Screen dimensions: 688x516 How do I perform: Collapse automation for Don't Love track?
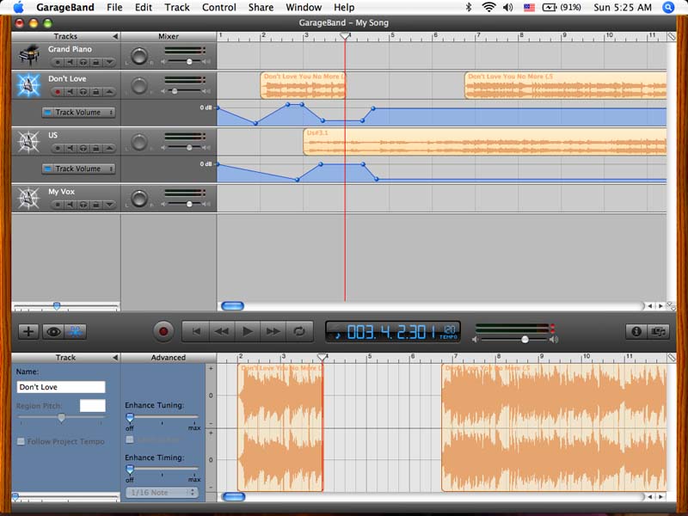(x=109, y=92)
